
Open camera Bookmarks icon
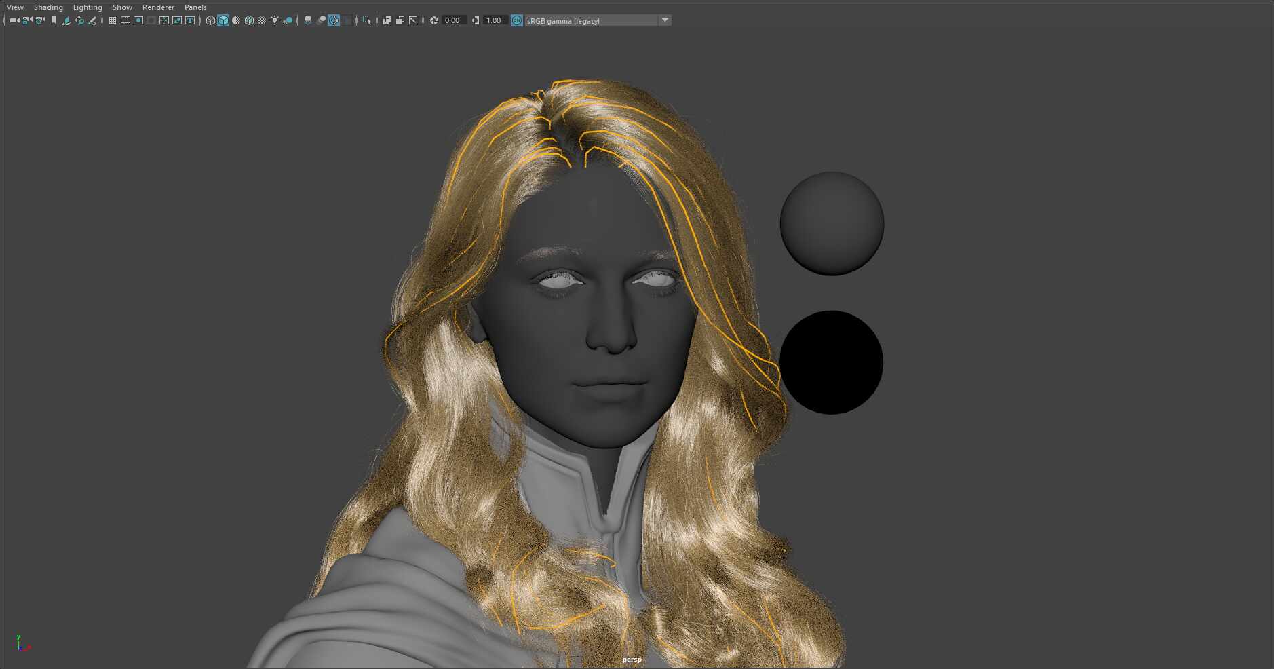(54, 20)
